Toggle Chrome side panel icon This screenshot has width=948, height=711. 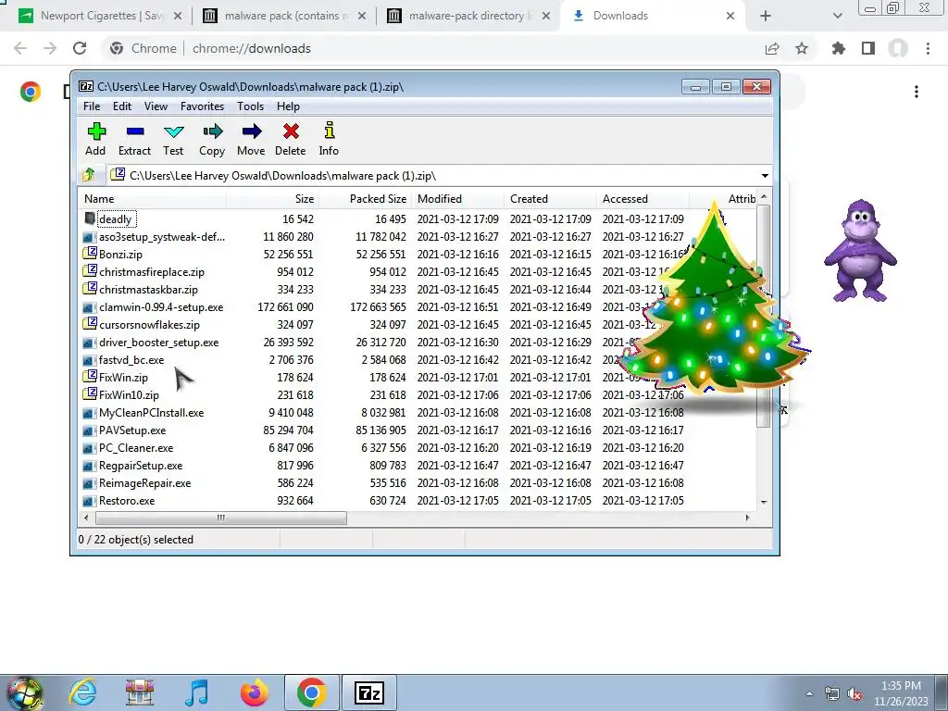(868, 48)
